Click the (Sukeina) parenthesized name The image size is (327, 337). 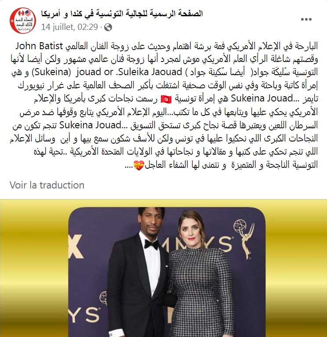[51, 72]
